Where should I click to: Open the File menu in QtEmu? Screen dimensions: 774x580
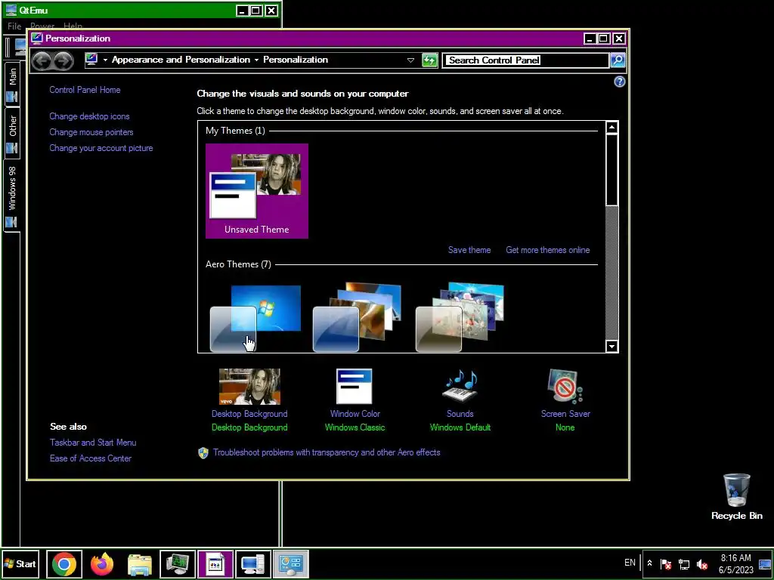(14, 26)
